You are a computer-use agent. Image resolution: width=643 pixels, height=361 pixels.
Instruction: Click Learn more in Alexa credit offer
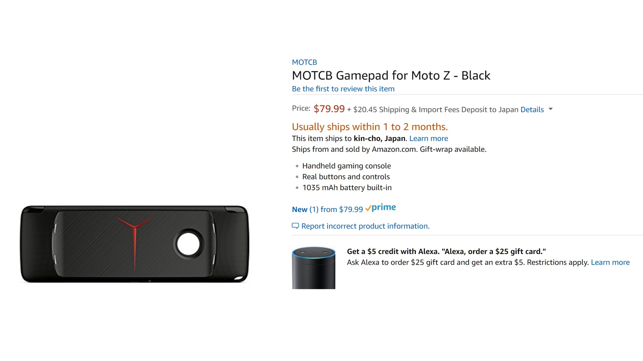pos(610,262)
